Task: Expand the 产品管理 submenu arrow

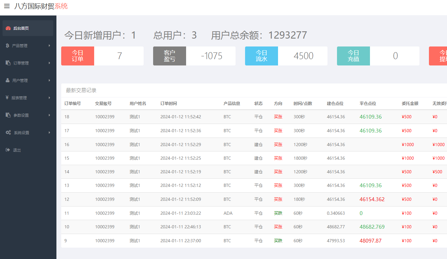Action: point(49,46)
